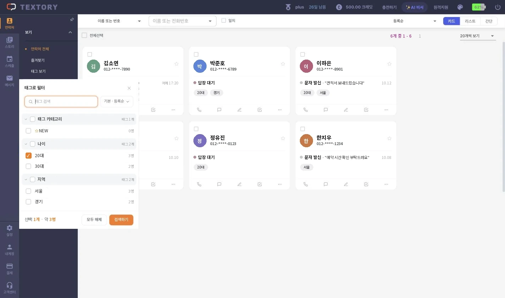Toggle the 전체선택 checkbox

pos(84,35)
